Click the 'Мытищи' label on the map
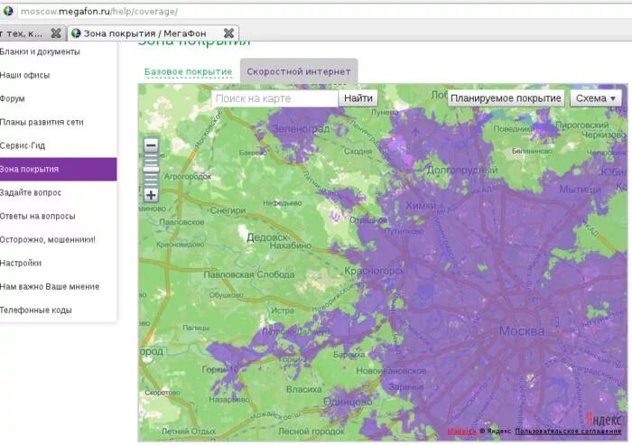This screenshot has width=632, height=445. click(580, 189)
